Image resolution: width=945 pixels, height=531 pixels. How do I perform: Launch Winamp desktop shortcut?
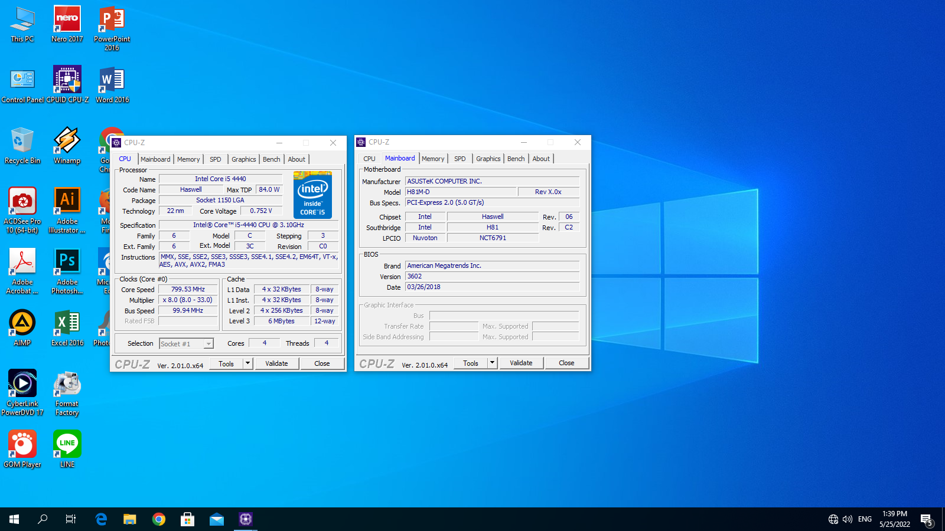[x=67, y=146]
